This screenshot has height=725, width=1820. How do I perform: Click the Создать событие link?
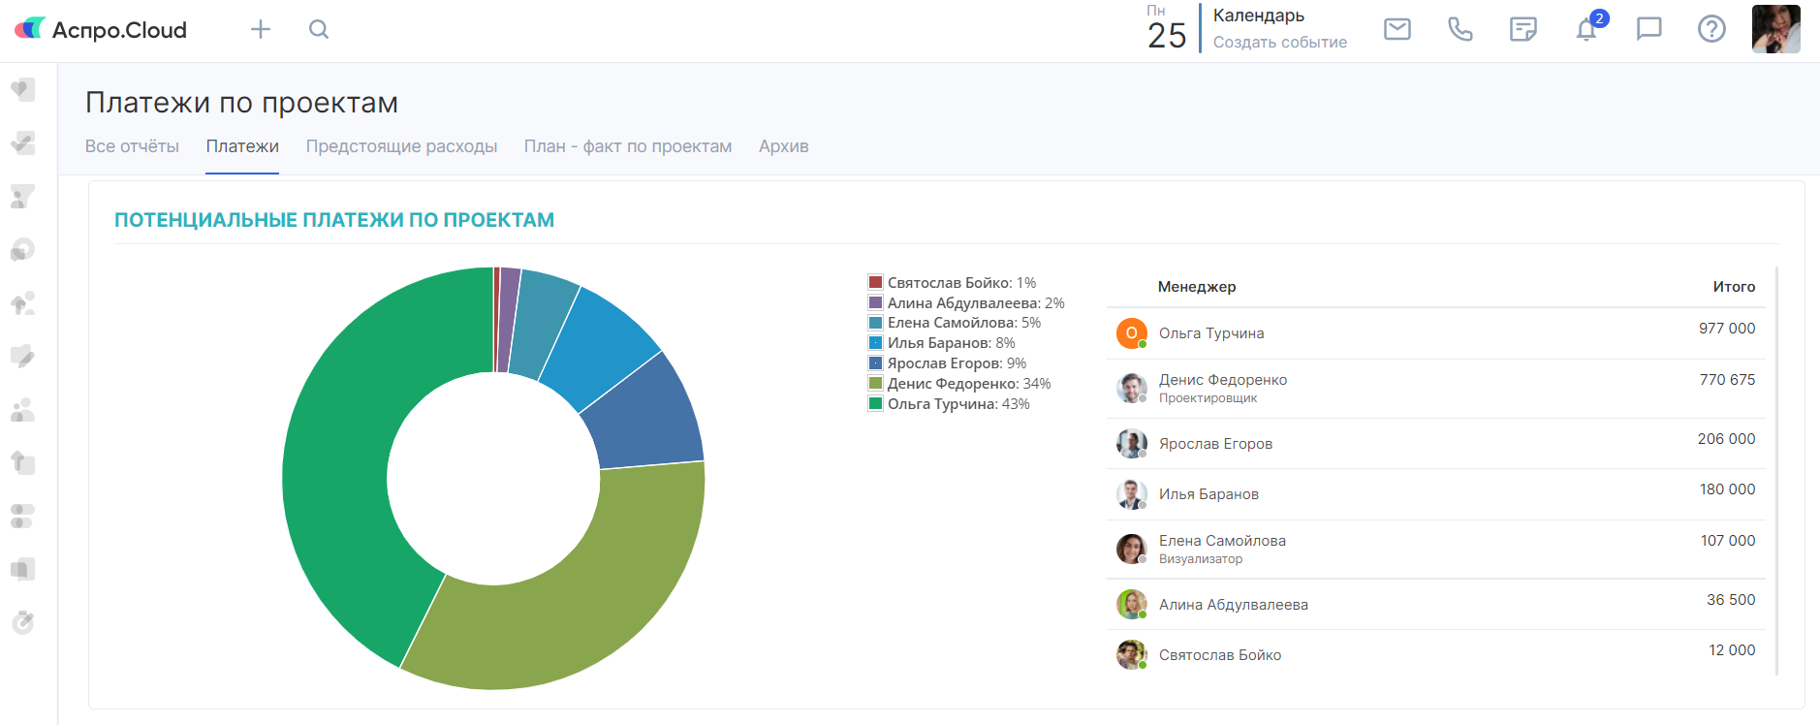(1279, 43)
